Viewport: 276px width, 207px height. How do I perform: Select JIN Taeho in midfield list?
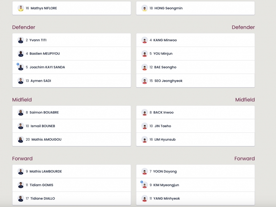pos(195,126)
